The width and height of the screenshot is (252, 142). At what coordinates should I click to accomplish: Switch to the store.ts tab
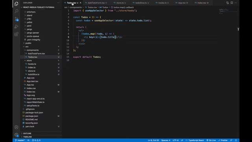(120, 3)
